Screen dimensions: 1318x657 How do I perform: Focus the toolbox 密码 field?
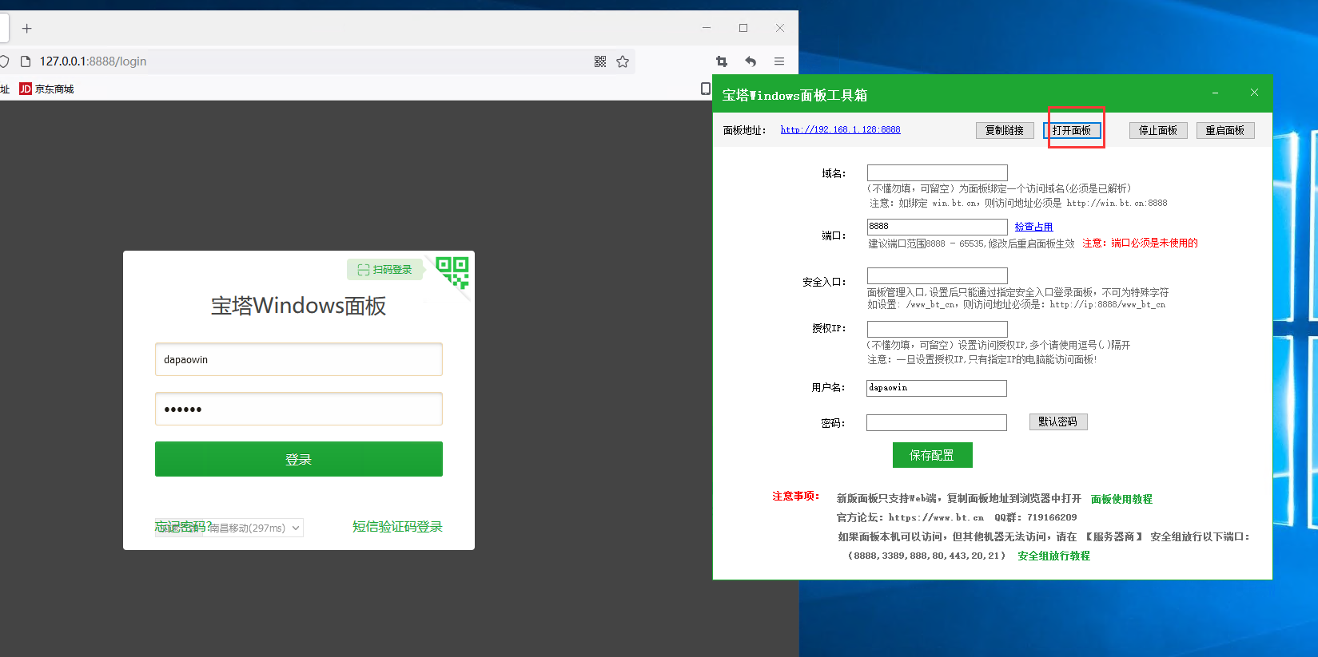click(x=936, y=422)
